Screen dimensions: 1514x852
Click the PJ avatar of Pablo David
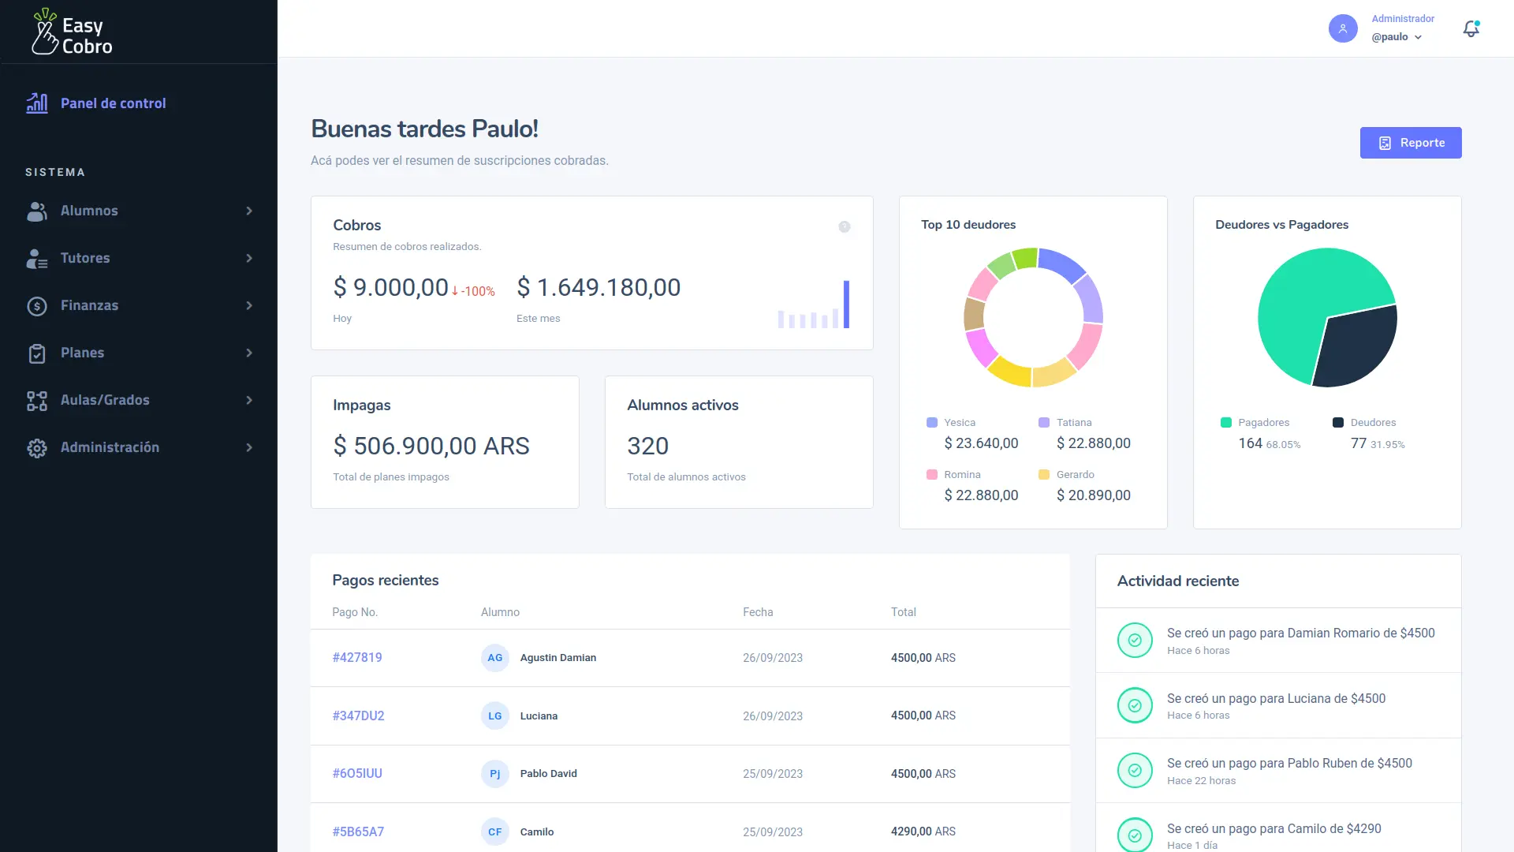[495, 774]
